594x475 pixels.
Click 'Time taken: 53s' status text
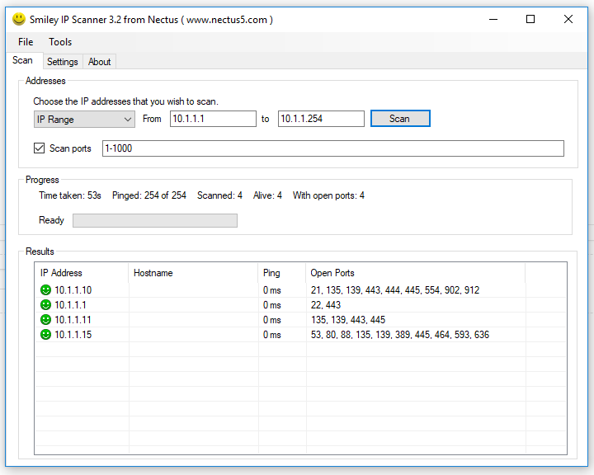[x=70, y=195]
